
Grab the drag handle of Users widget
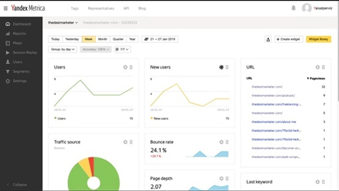coord(131,67)
